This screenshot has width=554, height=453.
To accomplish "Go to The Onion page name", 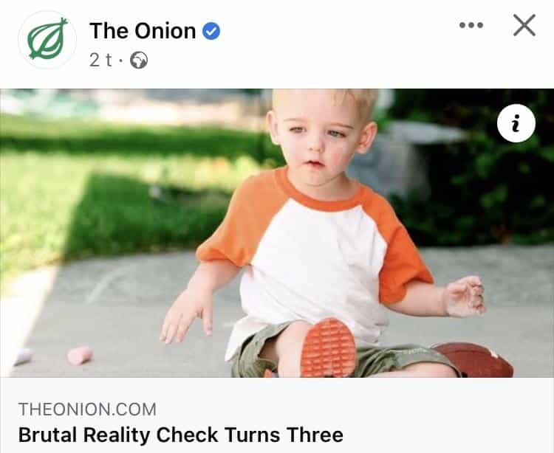I will point(143,31).
